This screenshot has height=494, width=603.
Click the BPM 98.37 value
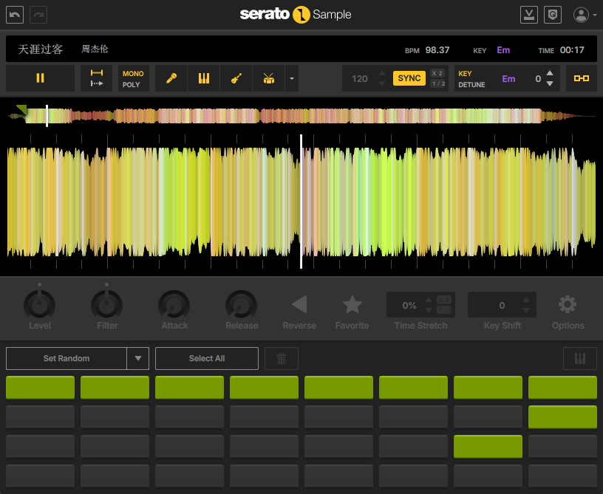coord(437,50)
